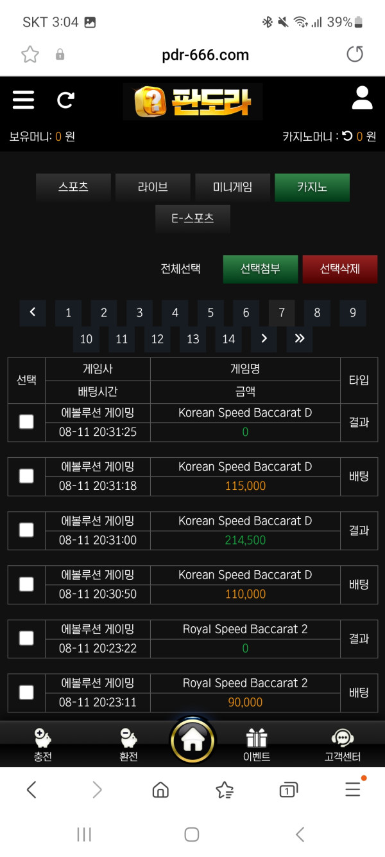Tap the home button in bottom bar
The image size is (385, 857).
193,741
